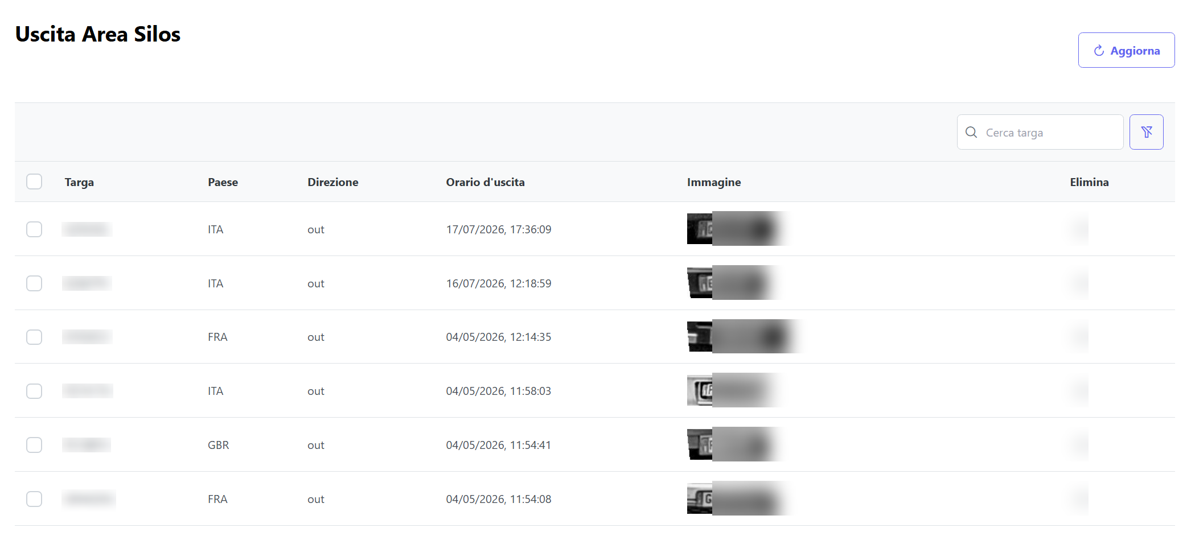
Task: Click the Elimina column header
Action: pyautogui.click(x=1089, y=182)
